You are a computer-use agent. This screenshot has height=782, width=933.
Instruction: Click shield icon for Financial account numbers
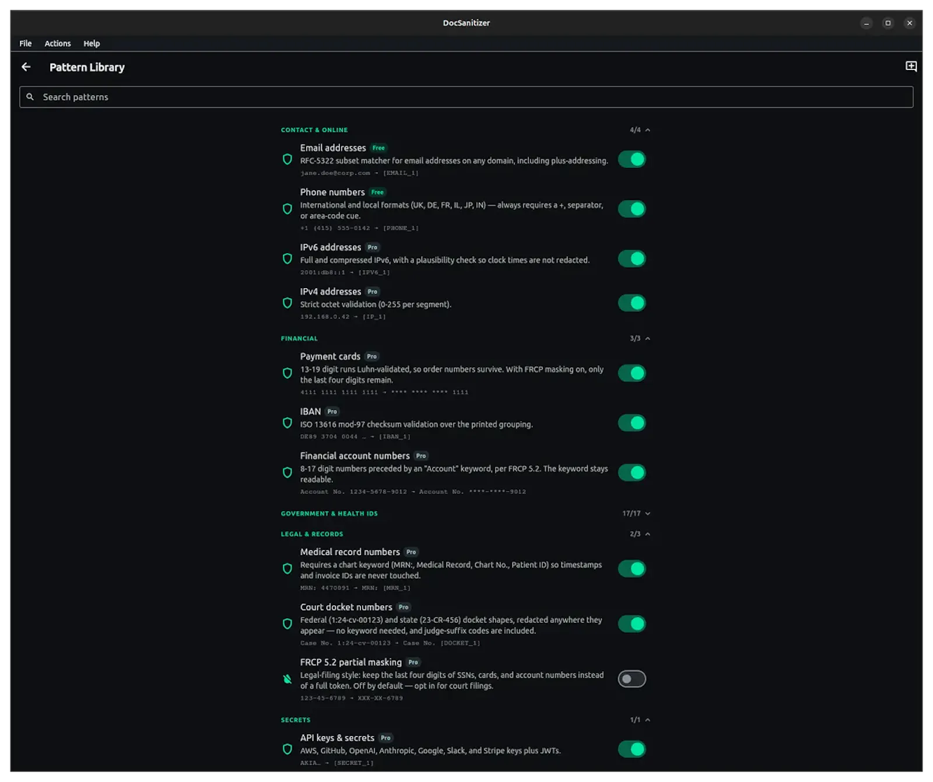(x=287, y=472)
